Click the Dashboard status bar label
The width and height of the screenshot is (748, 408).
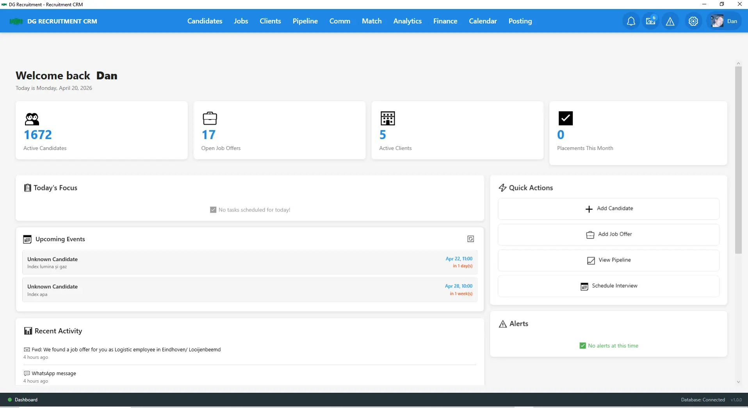point(26,400)
